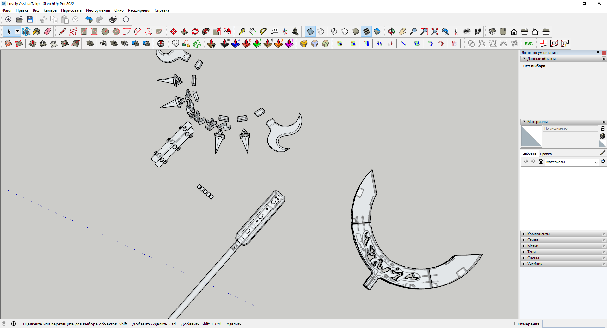607x328 pixels.
Task: Click the SVG export extension icon
Action: [529, 44]
